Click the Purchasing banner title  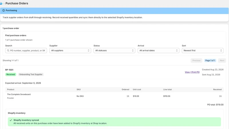click(x=11, y=10)
